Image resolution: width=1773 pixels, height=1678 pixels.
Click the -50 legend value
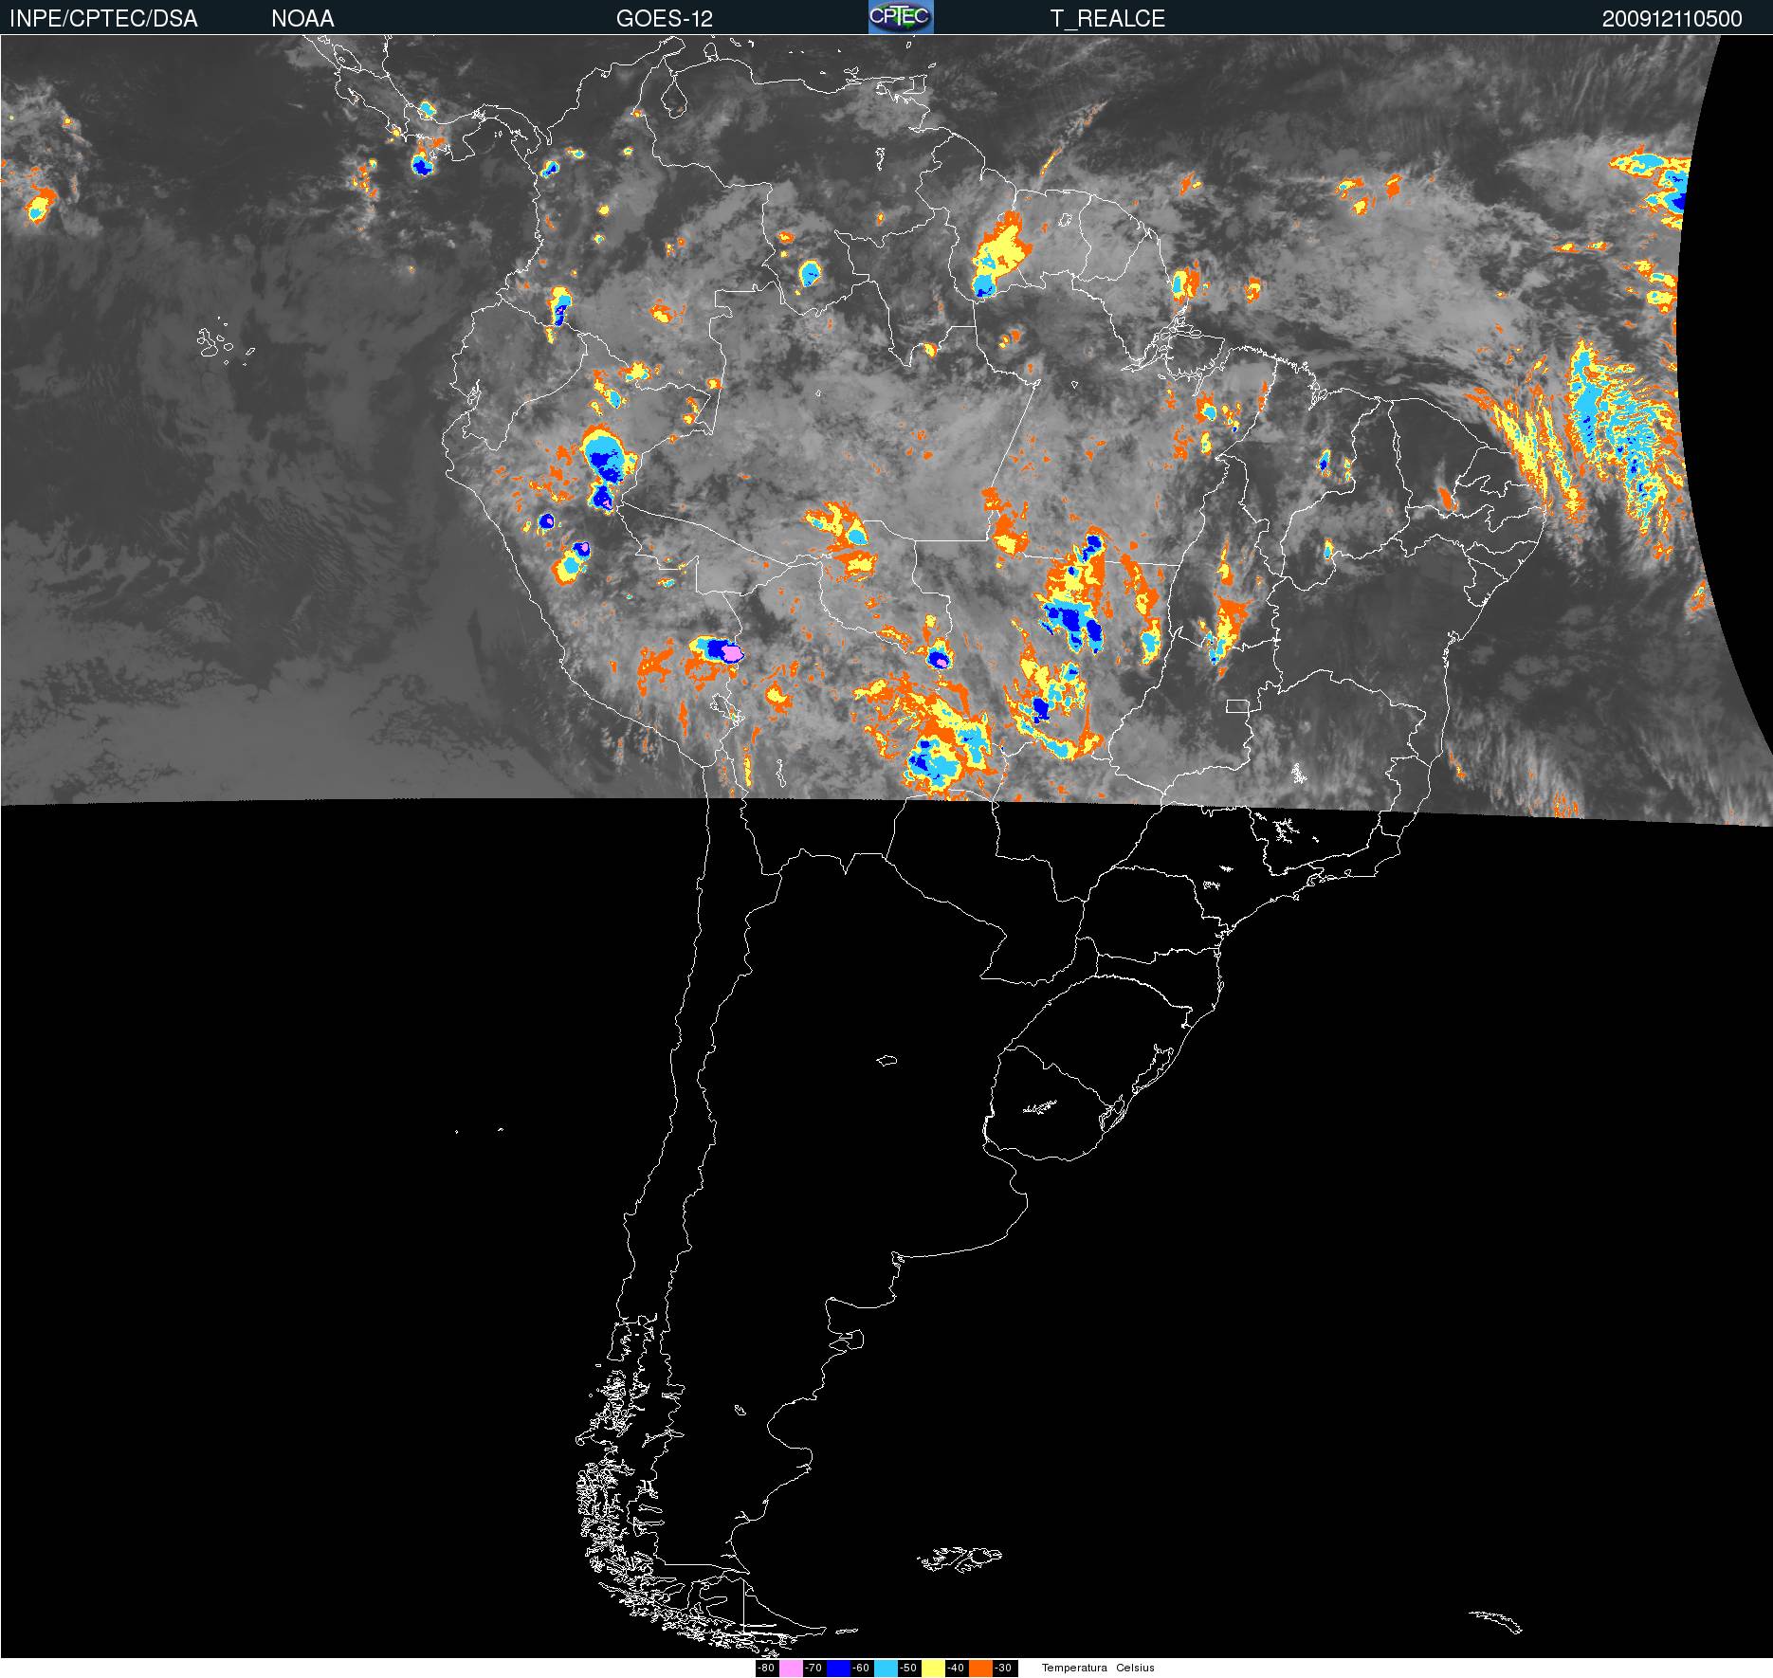[x=908, y=1669]
